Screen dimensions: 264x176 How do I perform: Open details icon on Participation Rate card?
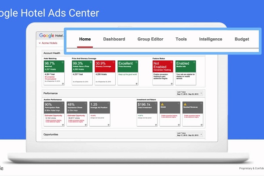coord(63,125)
